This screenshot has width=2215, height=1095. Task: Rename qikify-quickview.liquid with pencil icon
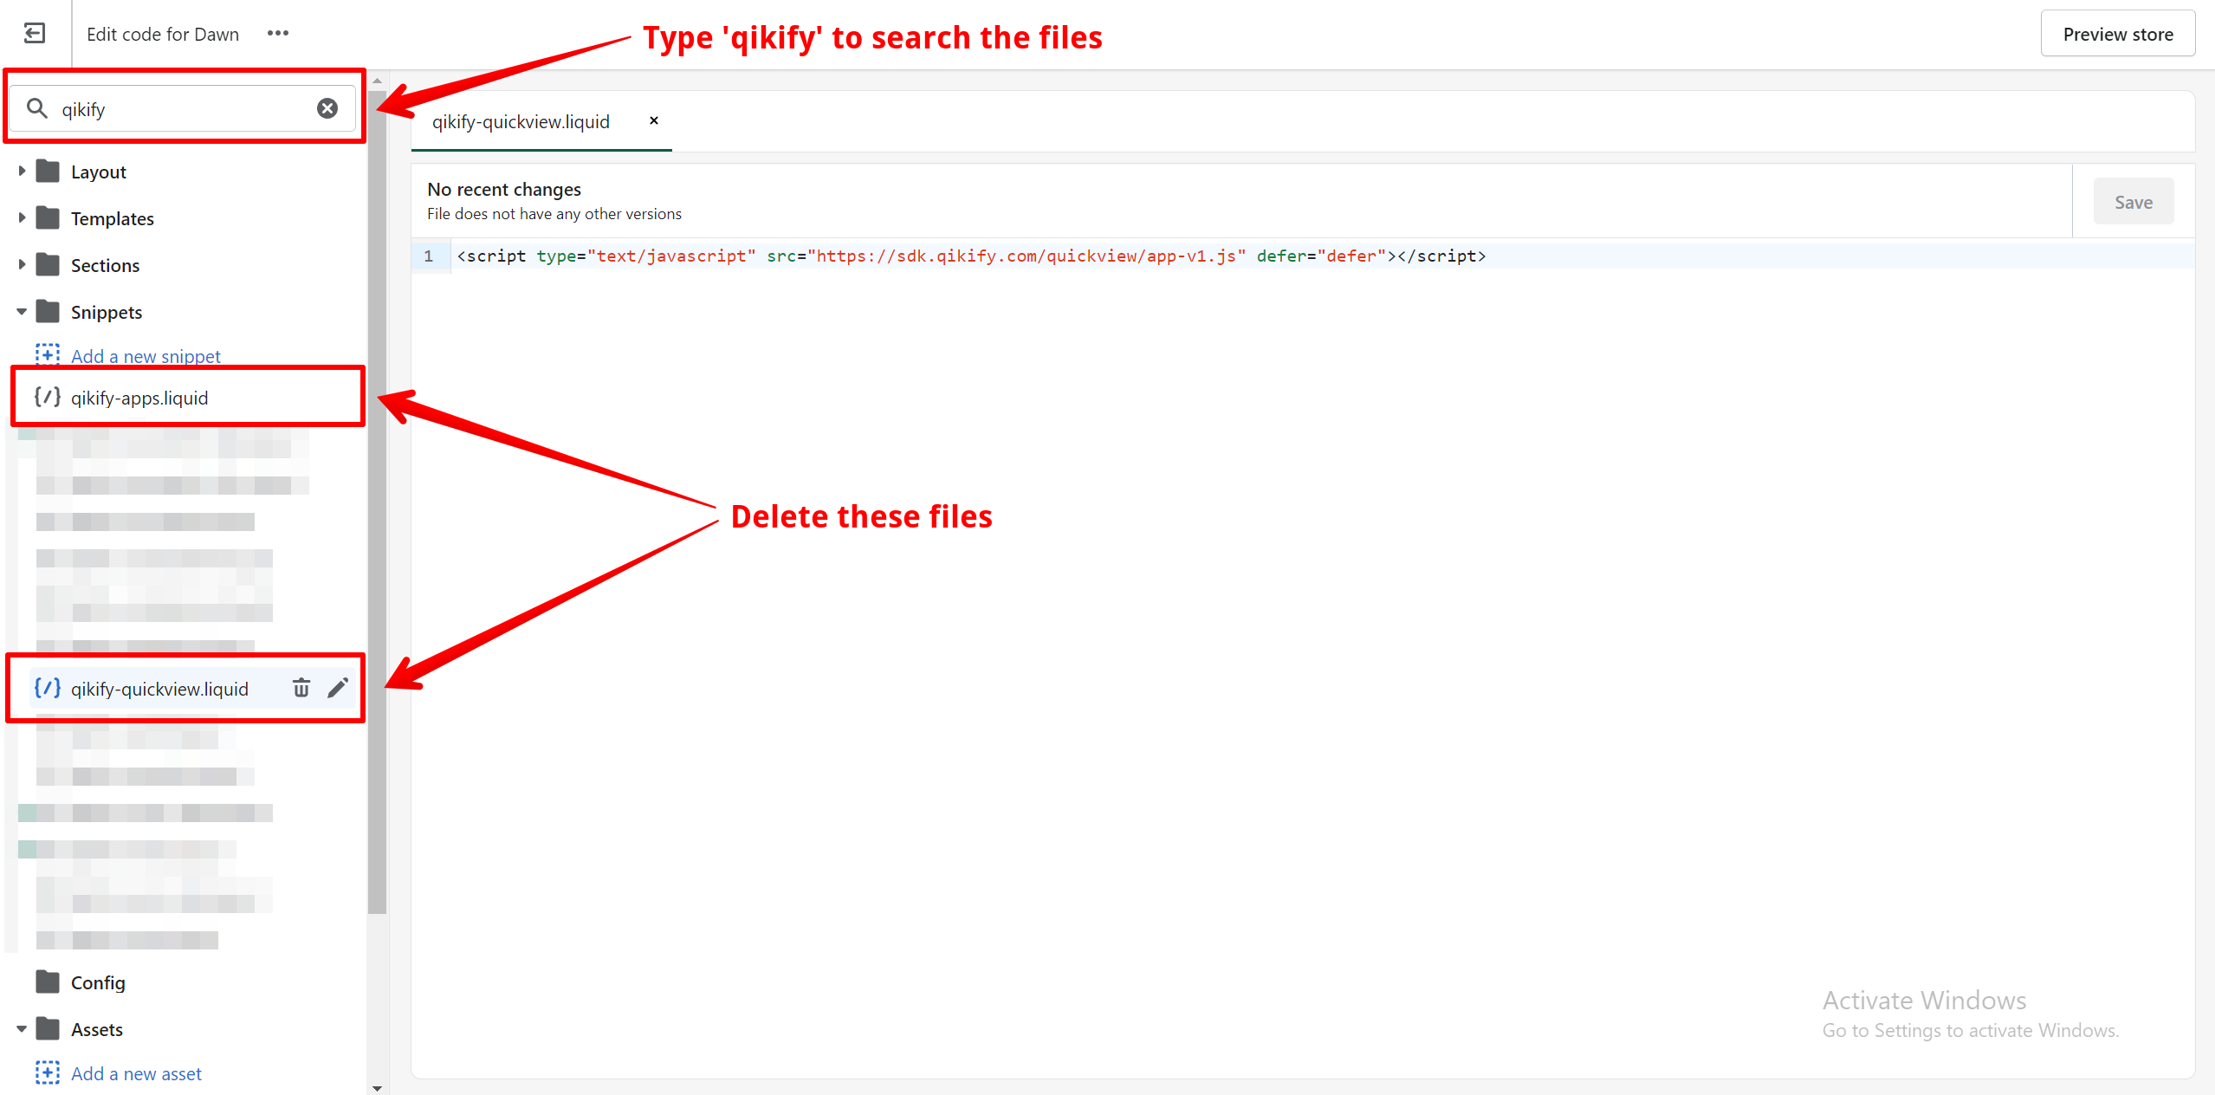[x=338, y=688]
